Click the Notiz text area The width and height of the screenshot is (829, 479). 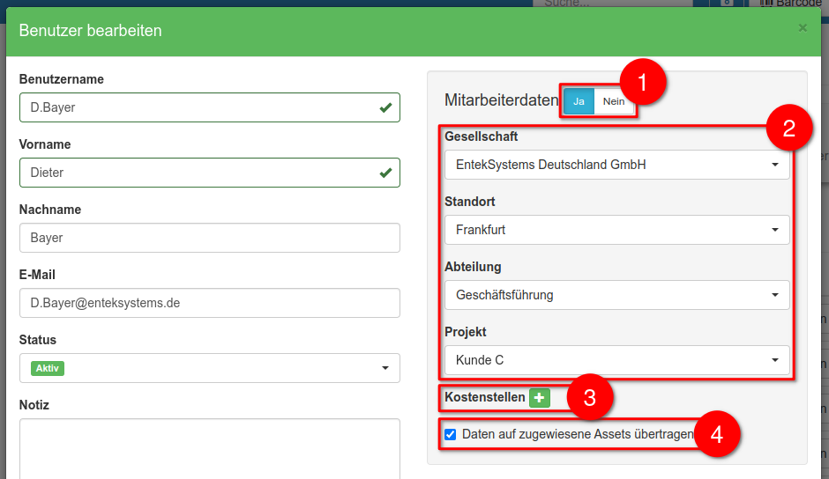click(x=209, y=449)
